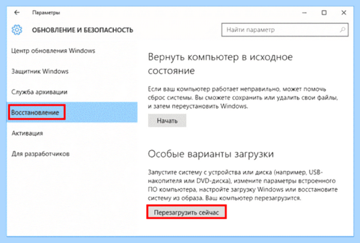Screen dimensions: 360x243
Task: Select 'Служба архивации' in sidebar
Action: (x=39, y=92)
